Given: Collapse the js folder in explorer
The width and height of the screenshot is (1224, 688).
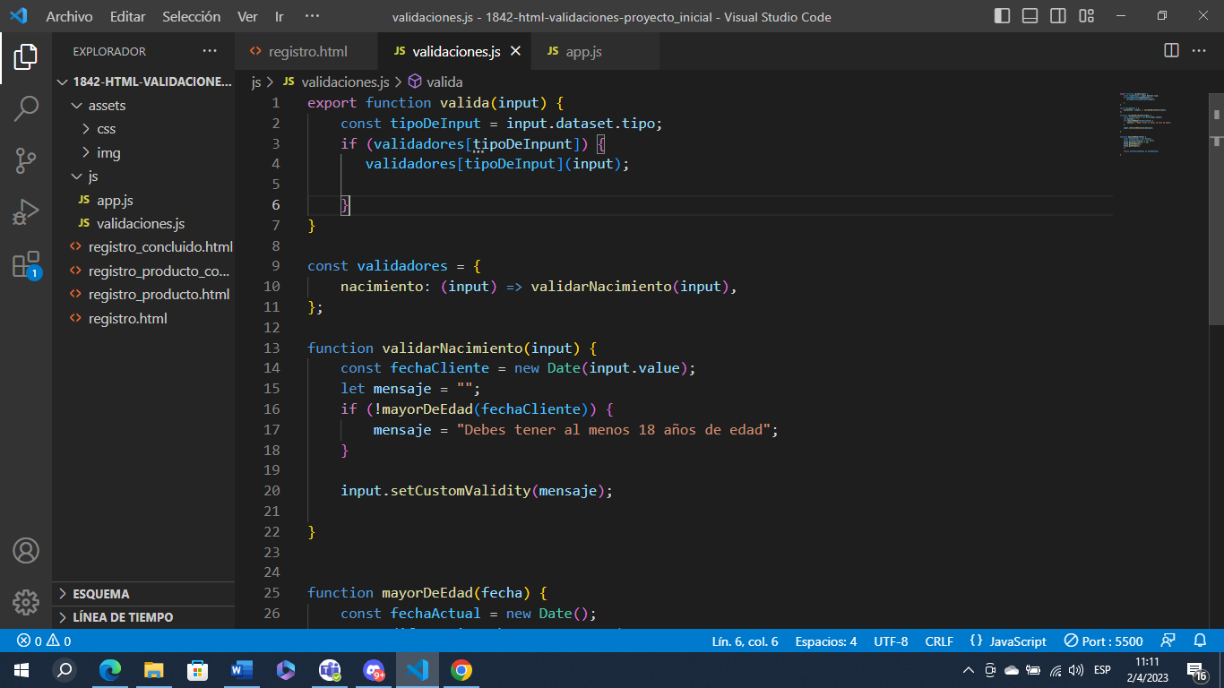Looking at the screenshot, I should click(x=143, y=176).
